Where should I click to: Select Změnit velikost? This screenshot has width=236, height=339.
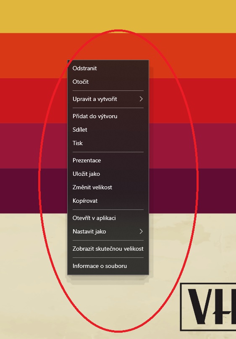coord(108,187)
